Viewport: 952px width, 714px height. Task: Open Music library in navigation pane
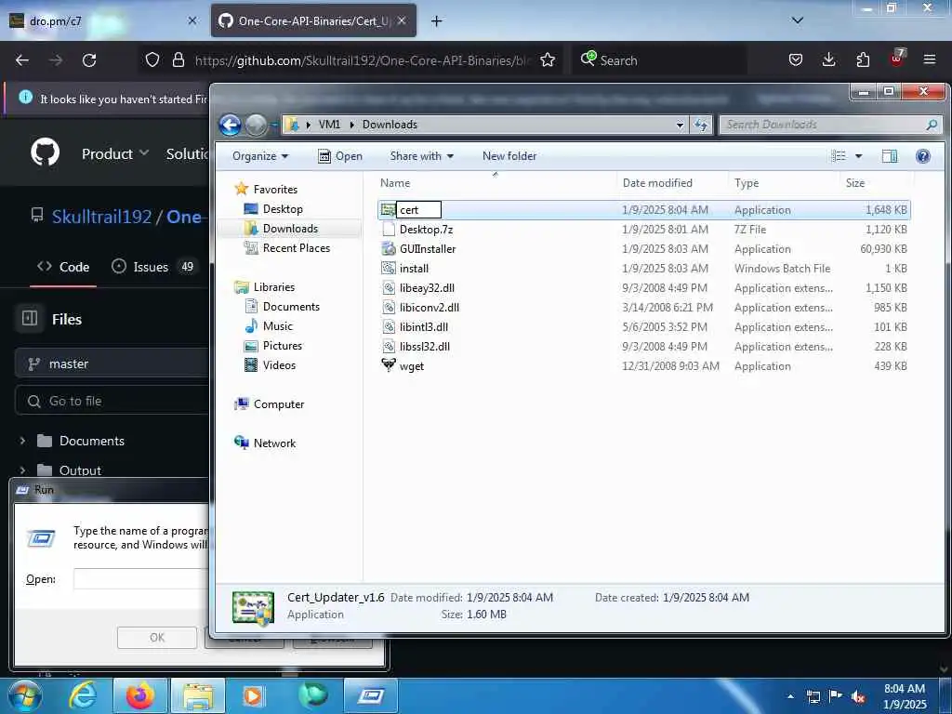click(x=277, y=326)
